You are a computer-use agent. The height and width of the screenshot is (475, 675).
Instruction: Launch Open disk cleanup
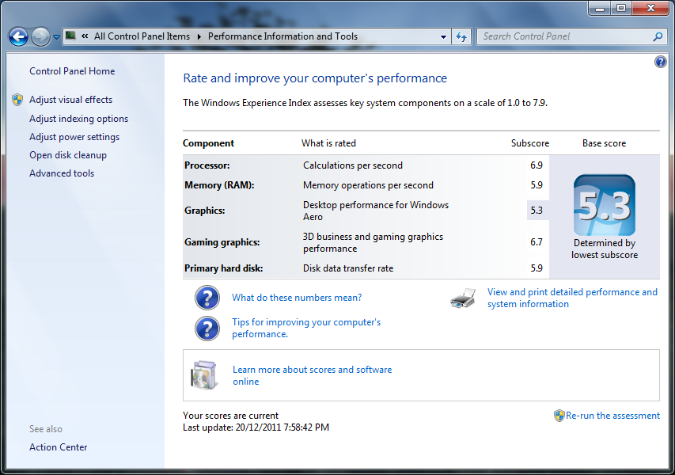coord(68,155)
